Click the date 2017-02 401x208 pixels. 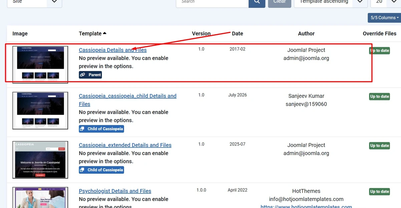(238, 49)
